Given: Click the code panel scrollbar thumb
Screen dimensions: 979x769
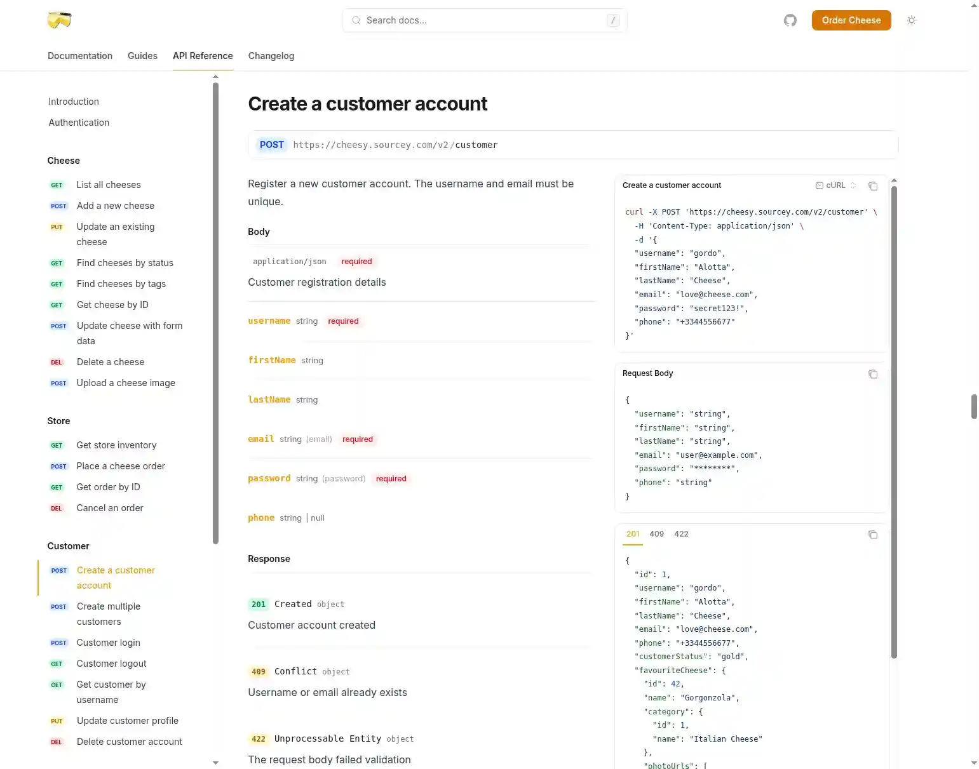Looking at the screenshot, I should click(894, 422).
